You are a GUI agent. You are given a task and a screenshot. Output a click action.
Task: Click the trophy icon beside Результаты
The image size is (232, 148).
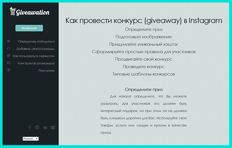point(9,70)
